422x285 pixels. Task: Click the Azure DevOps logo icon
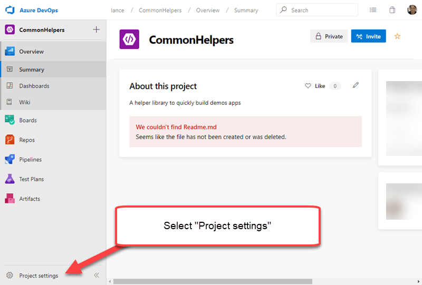click(10, 10)
